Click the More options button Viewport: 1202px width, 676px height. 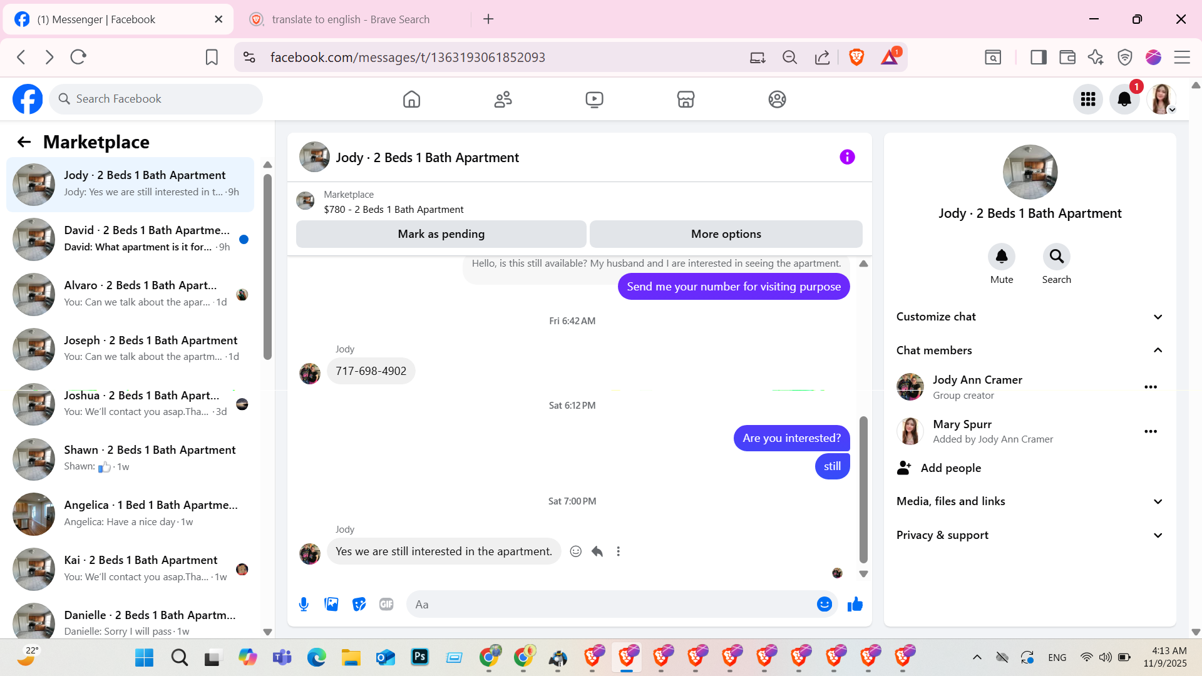click(726, 234)
